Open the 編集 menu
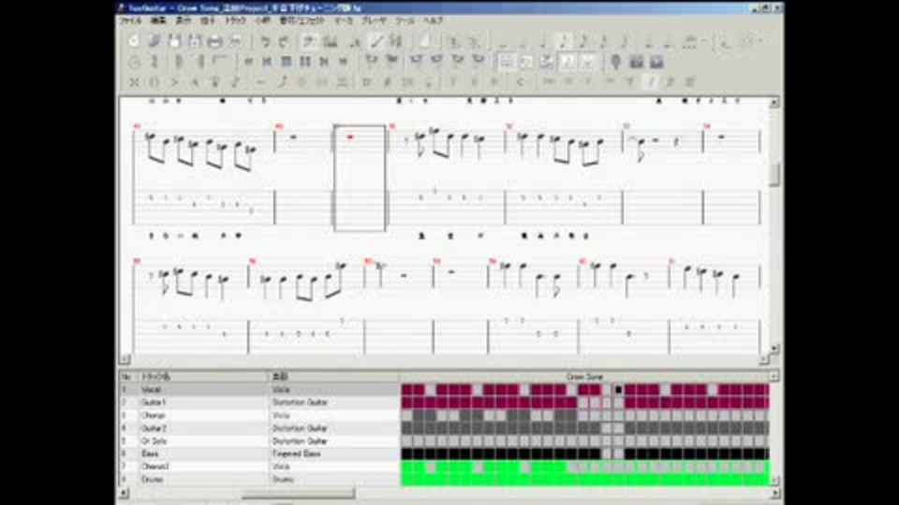 pos(158,21)
